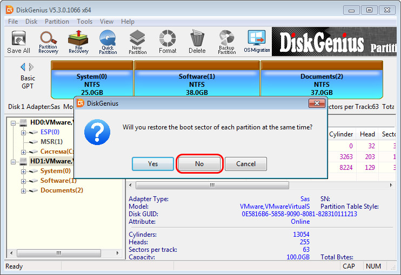Expand the ESP(0) partition node

coord(23,133)
